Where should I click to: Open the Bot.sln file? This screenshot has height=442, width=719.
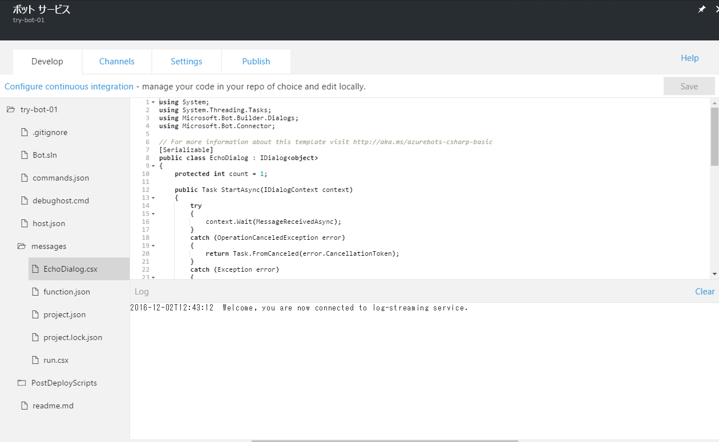(45, 154)
